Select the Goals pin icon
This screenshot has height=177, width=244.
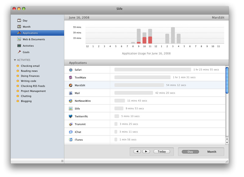click(x=19, y=52)
